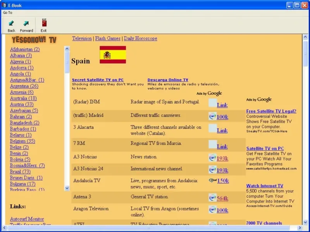
Task: Click 'International news channel.' description
Action: [x=157, y=169]
